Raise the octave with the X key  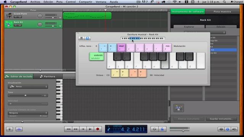coord(124,73)
